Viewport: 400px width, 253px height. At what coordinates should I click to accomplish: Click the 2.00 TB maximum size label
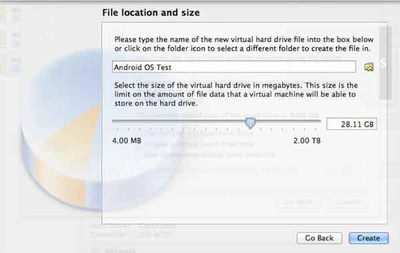307,140
